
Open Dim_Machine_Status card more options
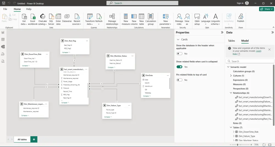(x=133, y=56)
